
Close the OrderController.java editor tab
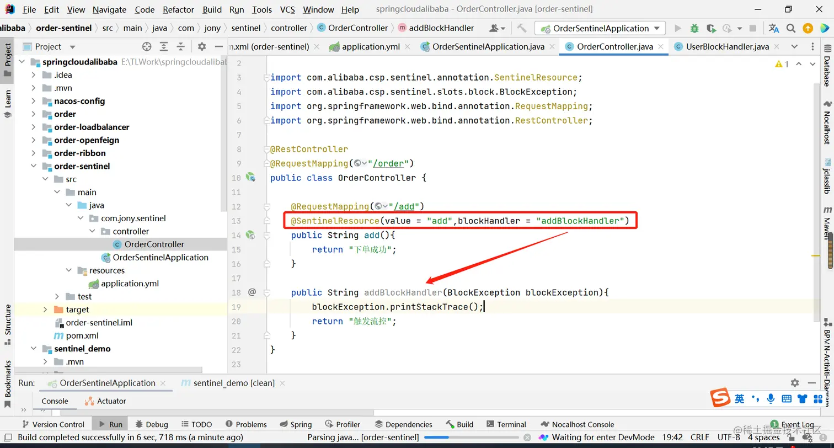click(x=661, y=47)
